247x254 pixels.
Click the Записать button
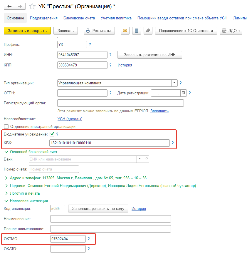(65, 31)
